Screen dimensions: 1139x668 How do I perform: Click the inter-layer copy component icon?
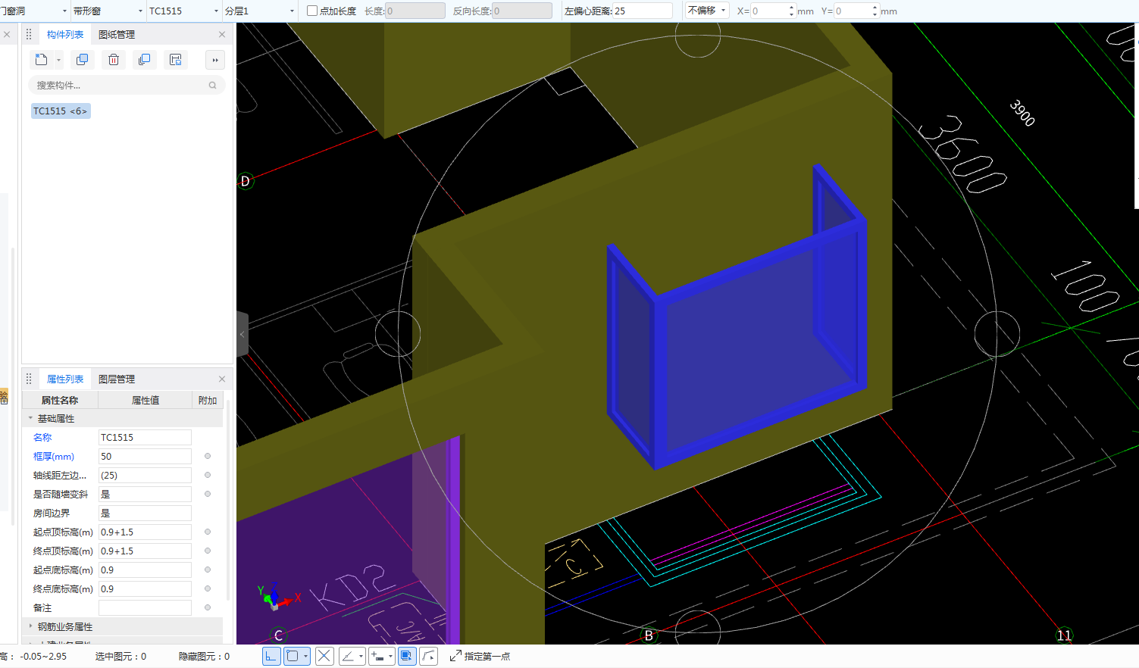(x=144, y=60)
